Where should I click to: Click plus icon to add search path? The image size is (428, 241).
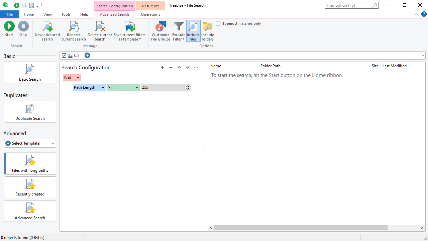coord(87,55)
